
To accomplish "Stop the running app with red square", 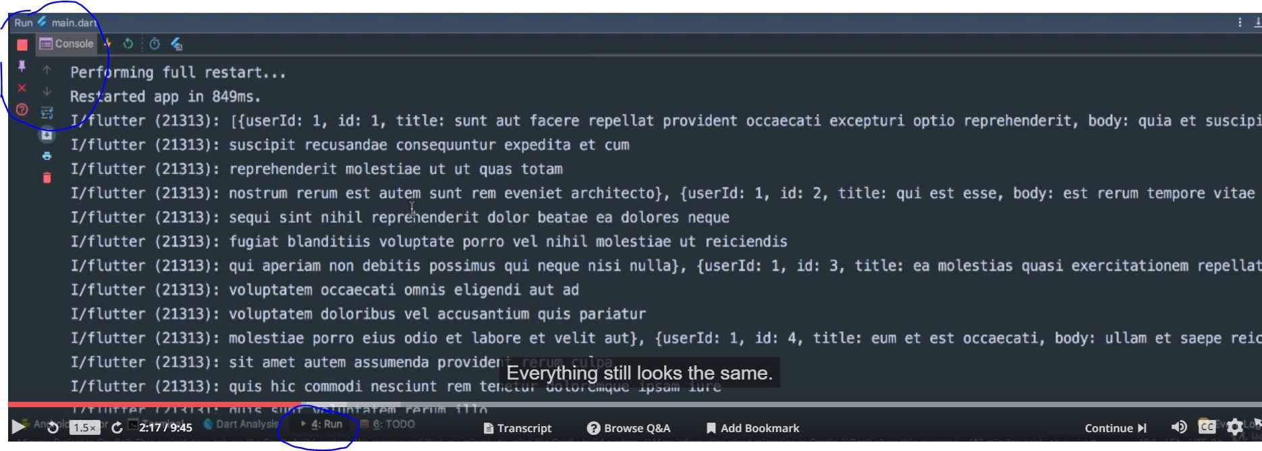I will tap(22, 44).
